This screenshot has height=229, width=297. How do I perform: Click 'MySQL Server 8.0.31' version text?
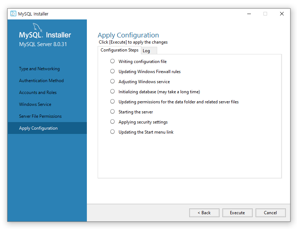(43, 44)
